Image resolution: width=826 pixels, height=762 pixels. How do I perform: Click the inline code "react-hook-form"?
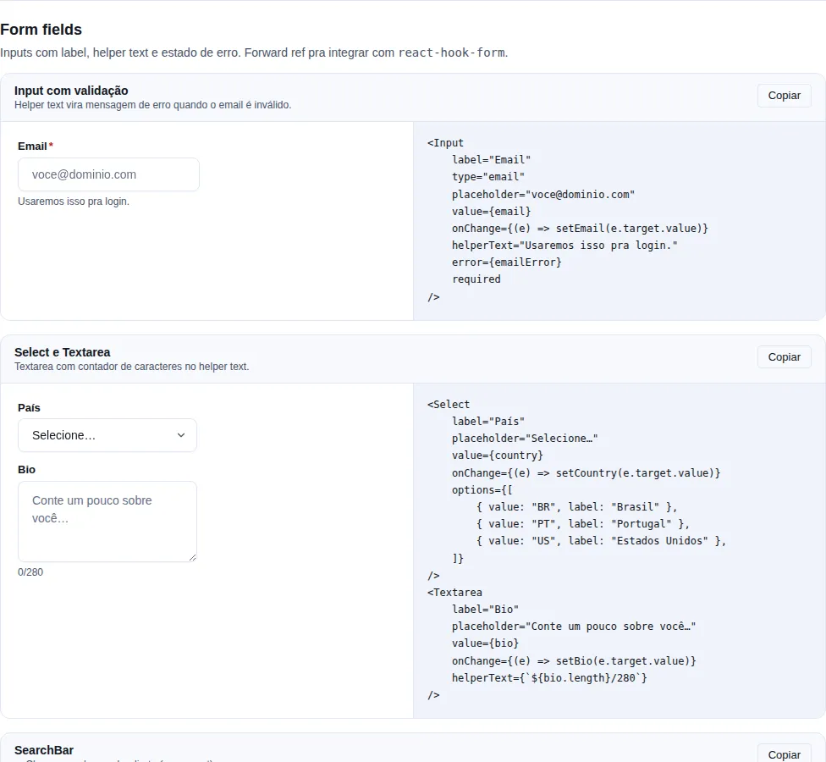coord(451,52)
